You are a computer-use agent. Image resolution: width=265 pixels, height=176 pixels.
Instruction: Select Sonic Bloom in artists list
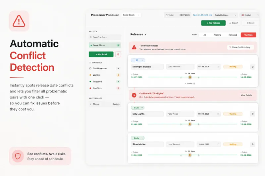pos(105,45)
